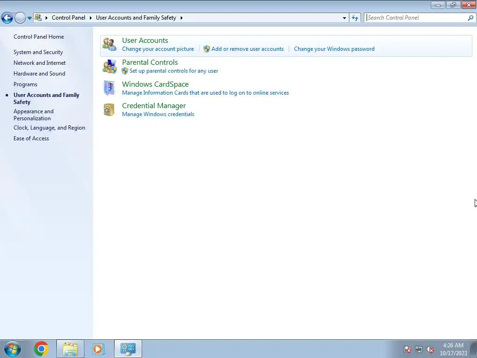Restore down the Control Panel window
Viewport: 477px width, 358px height.
453,5
